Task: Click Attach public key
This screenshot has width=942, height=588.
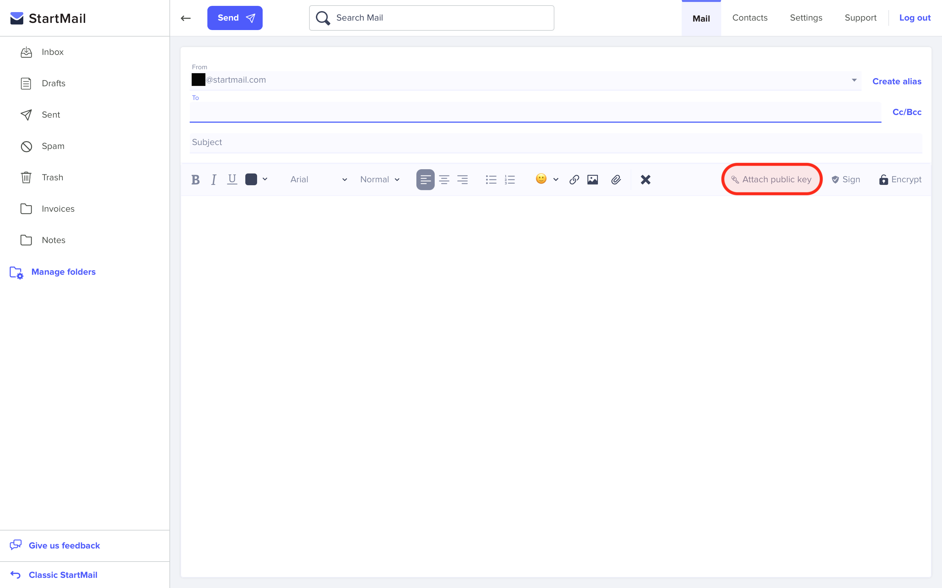Action: pyautogui.click(x=772, y=179)
